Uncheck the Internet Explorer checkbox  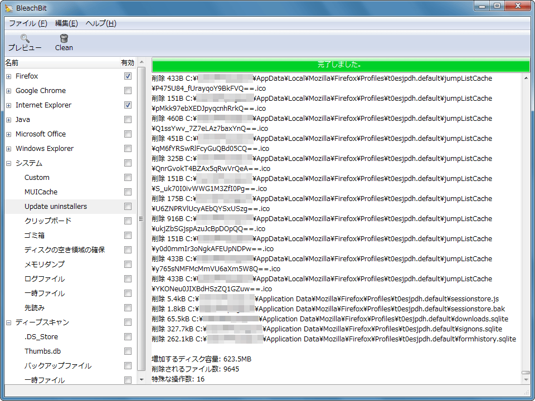(x=128, y=105)
